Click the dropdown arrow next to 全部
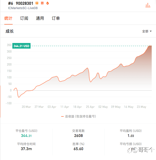The image size is (156, 160). [151, 31]
